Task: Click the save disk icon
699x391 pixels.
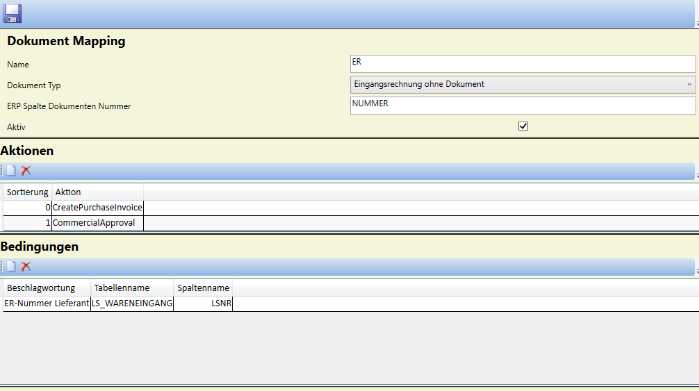Action: tap(13, 14)
